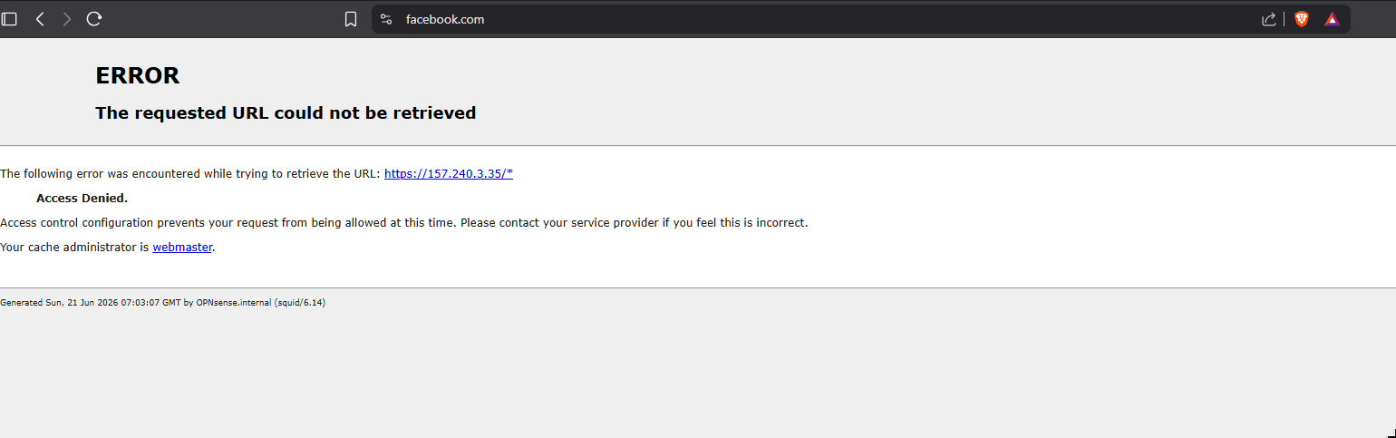Open Brave Shields lion icon

(1302, 19)
